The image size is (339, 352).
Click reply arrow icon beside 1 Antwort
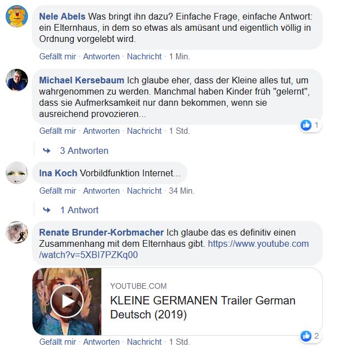tap(47, 210)
